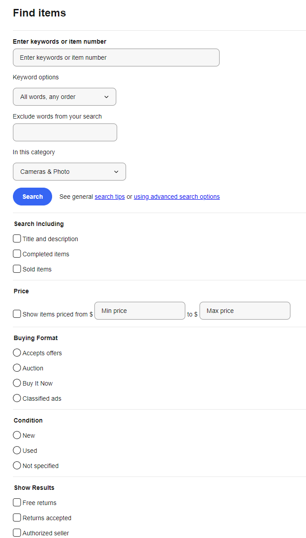Enable the "Completed items" checkbox
306x538 pixels.
[x=16, y=254]
